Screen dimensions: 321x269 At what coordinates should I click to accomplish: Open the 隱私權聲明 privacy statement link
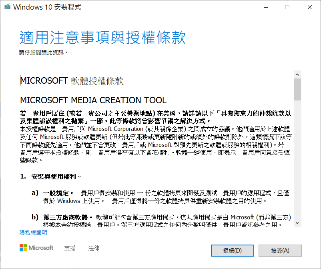(34, 233)
